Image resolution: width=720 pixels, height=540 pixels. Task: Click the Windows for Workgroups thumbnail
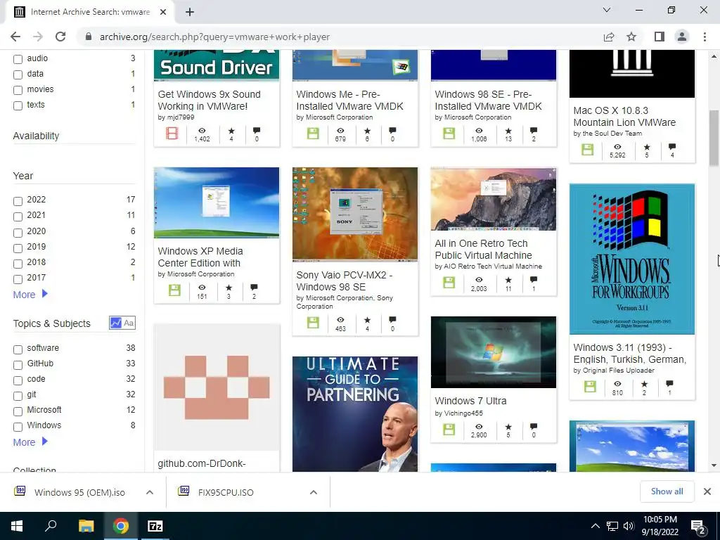[x=632, y=259]
